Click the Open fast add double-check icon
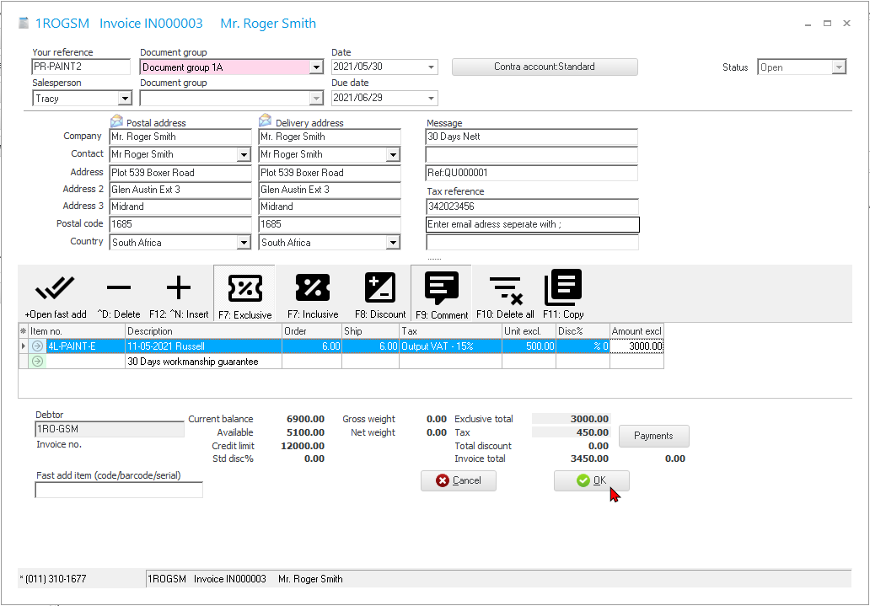The width and height of the screenshot is (870, 606). click(x=55, y=289)
